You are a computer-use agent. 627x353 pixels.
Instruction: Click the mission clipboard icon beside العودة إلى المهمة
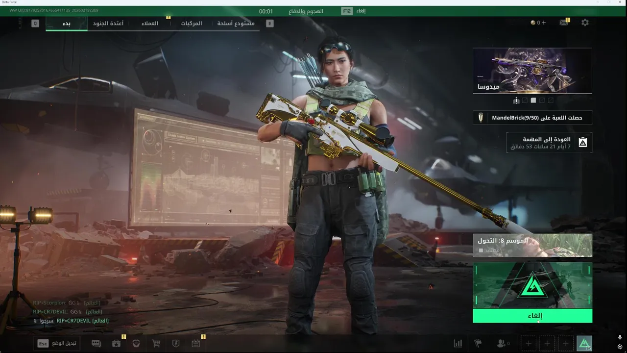583,143
